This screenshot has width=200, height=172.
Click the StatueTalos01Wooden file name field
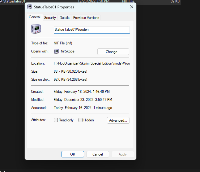tap(92, 30)
